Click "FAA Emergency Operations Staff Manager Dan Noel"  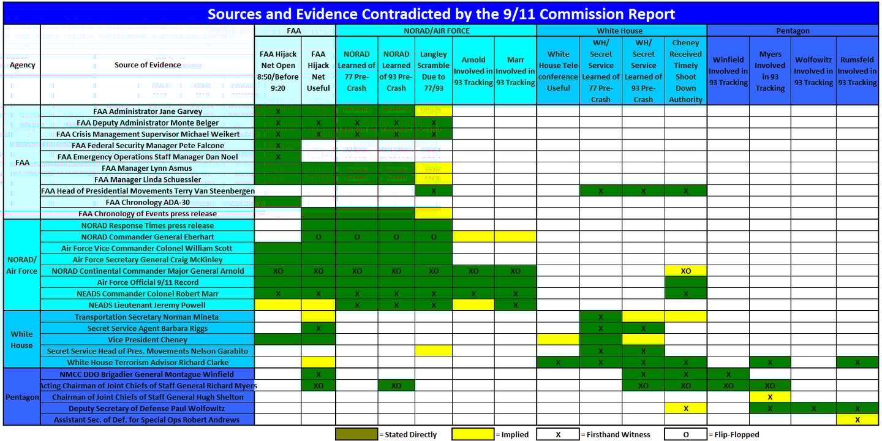point(148,157)
